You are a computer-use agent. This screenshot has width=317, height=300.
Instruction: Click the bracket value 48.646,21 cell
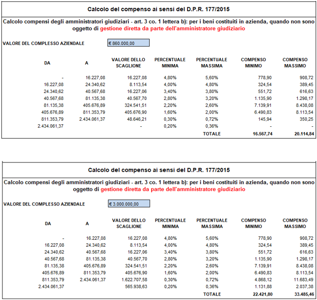tap(136, 119)
